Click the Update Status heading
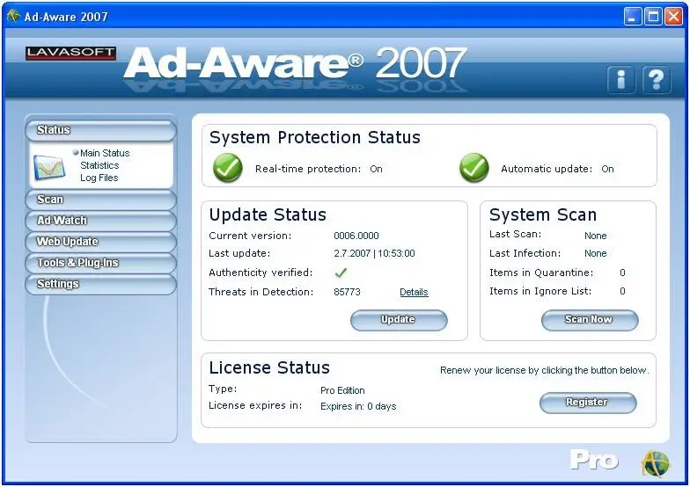This screenshot has width=690, height=487. (268, 214)
